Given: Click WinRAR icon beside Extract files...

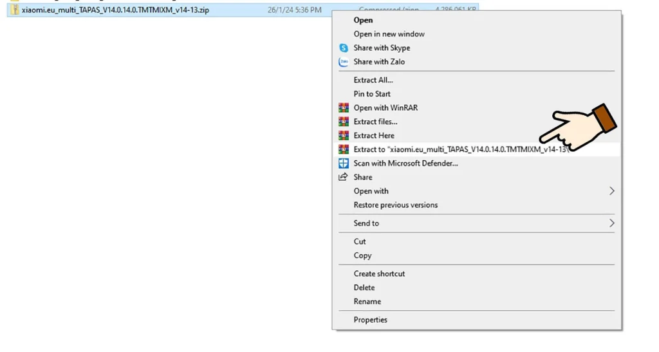Looking at the screenshot, I should [x=344, y=122].
